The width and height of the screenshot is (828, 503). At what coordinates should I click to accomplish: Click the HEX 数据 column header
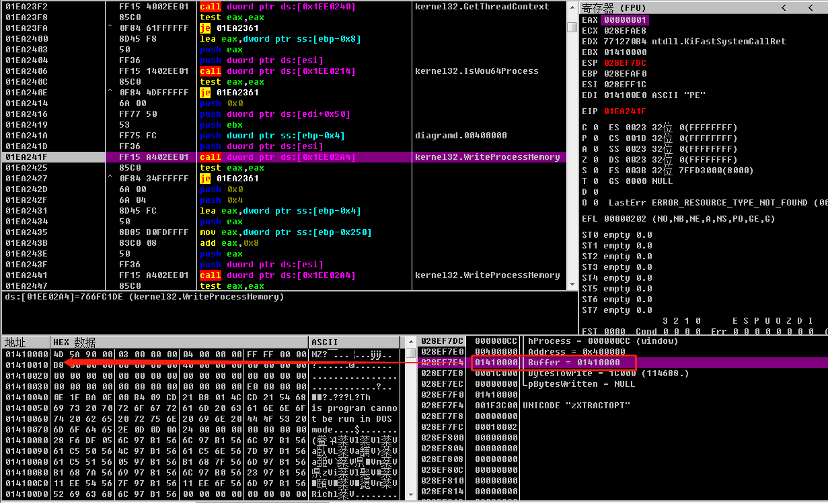click(74, 342)
